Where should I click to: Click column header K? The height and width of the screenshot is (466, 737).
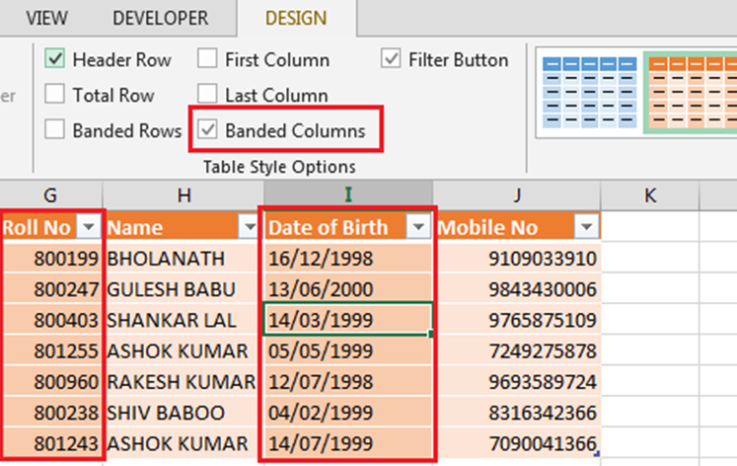point(650,195)
